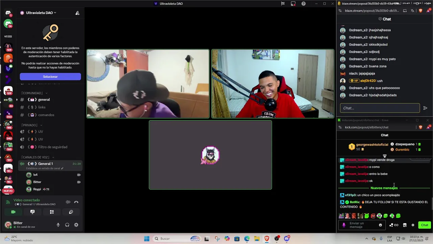This screenshot has height=244, width=433.
Task: Collapse the COMUNIDAD category
Action: tap(34, 93)
